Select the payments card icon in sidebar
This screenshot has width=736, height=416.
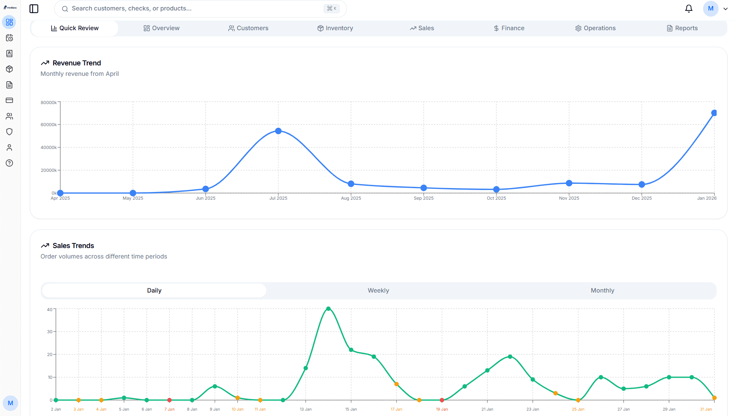pyautogui.click(x=9, y=100)
